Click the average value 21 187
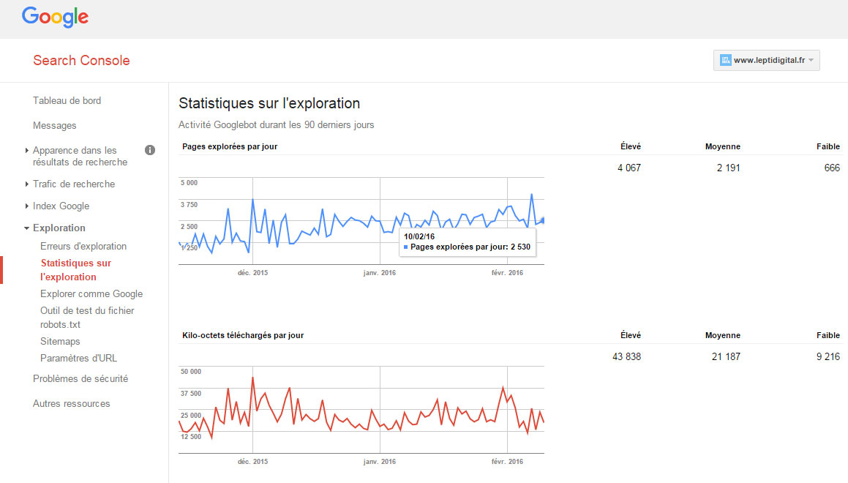The height and width of the screenshot is (483, 848). tap(726, 357)
